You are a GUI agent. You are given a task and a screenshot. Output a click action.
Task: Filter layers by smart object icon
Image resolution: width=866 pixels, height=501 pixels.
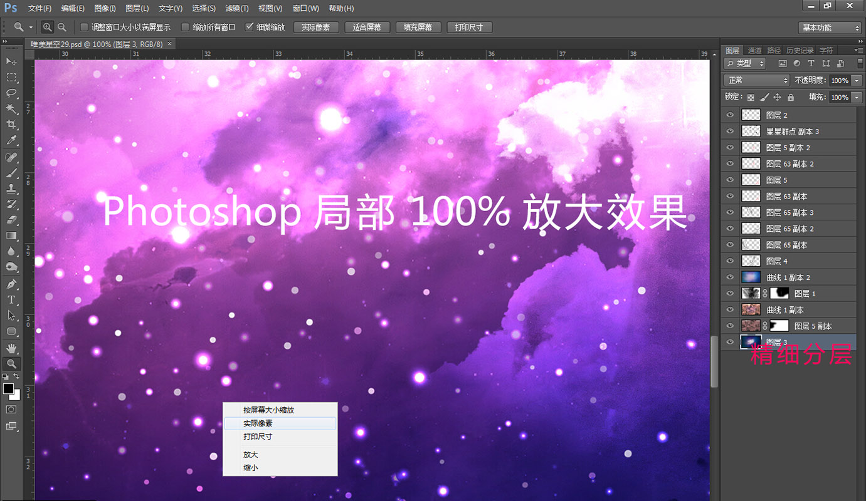click(840, 63)
